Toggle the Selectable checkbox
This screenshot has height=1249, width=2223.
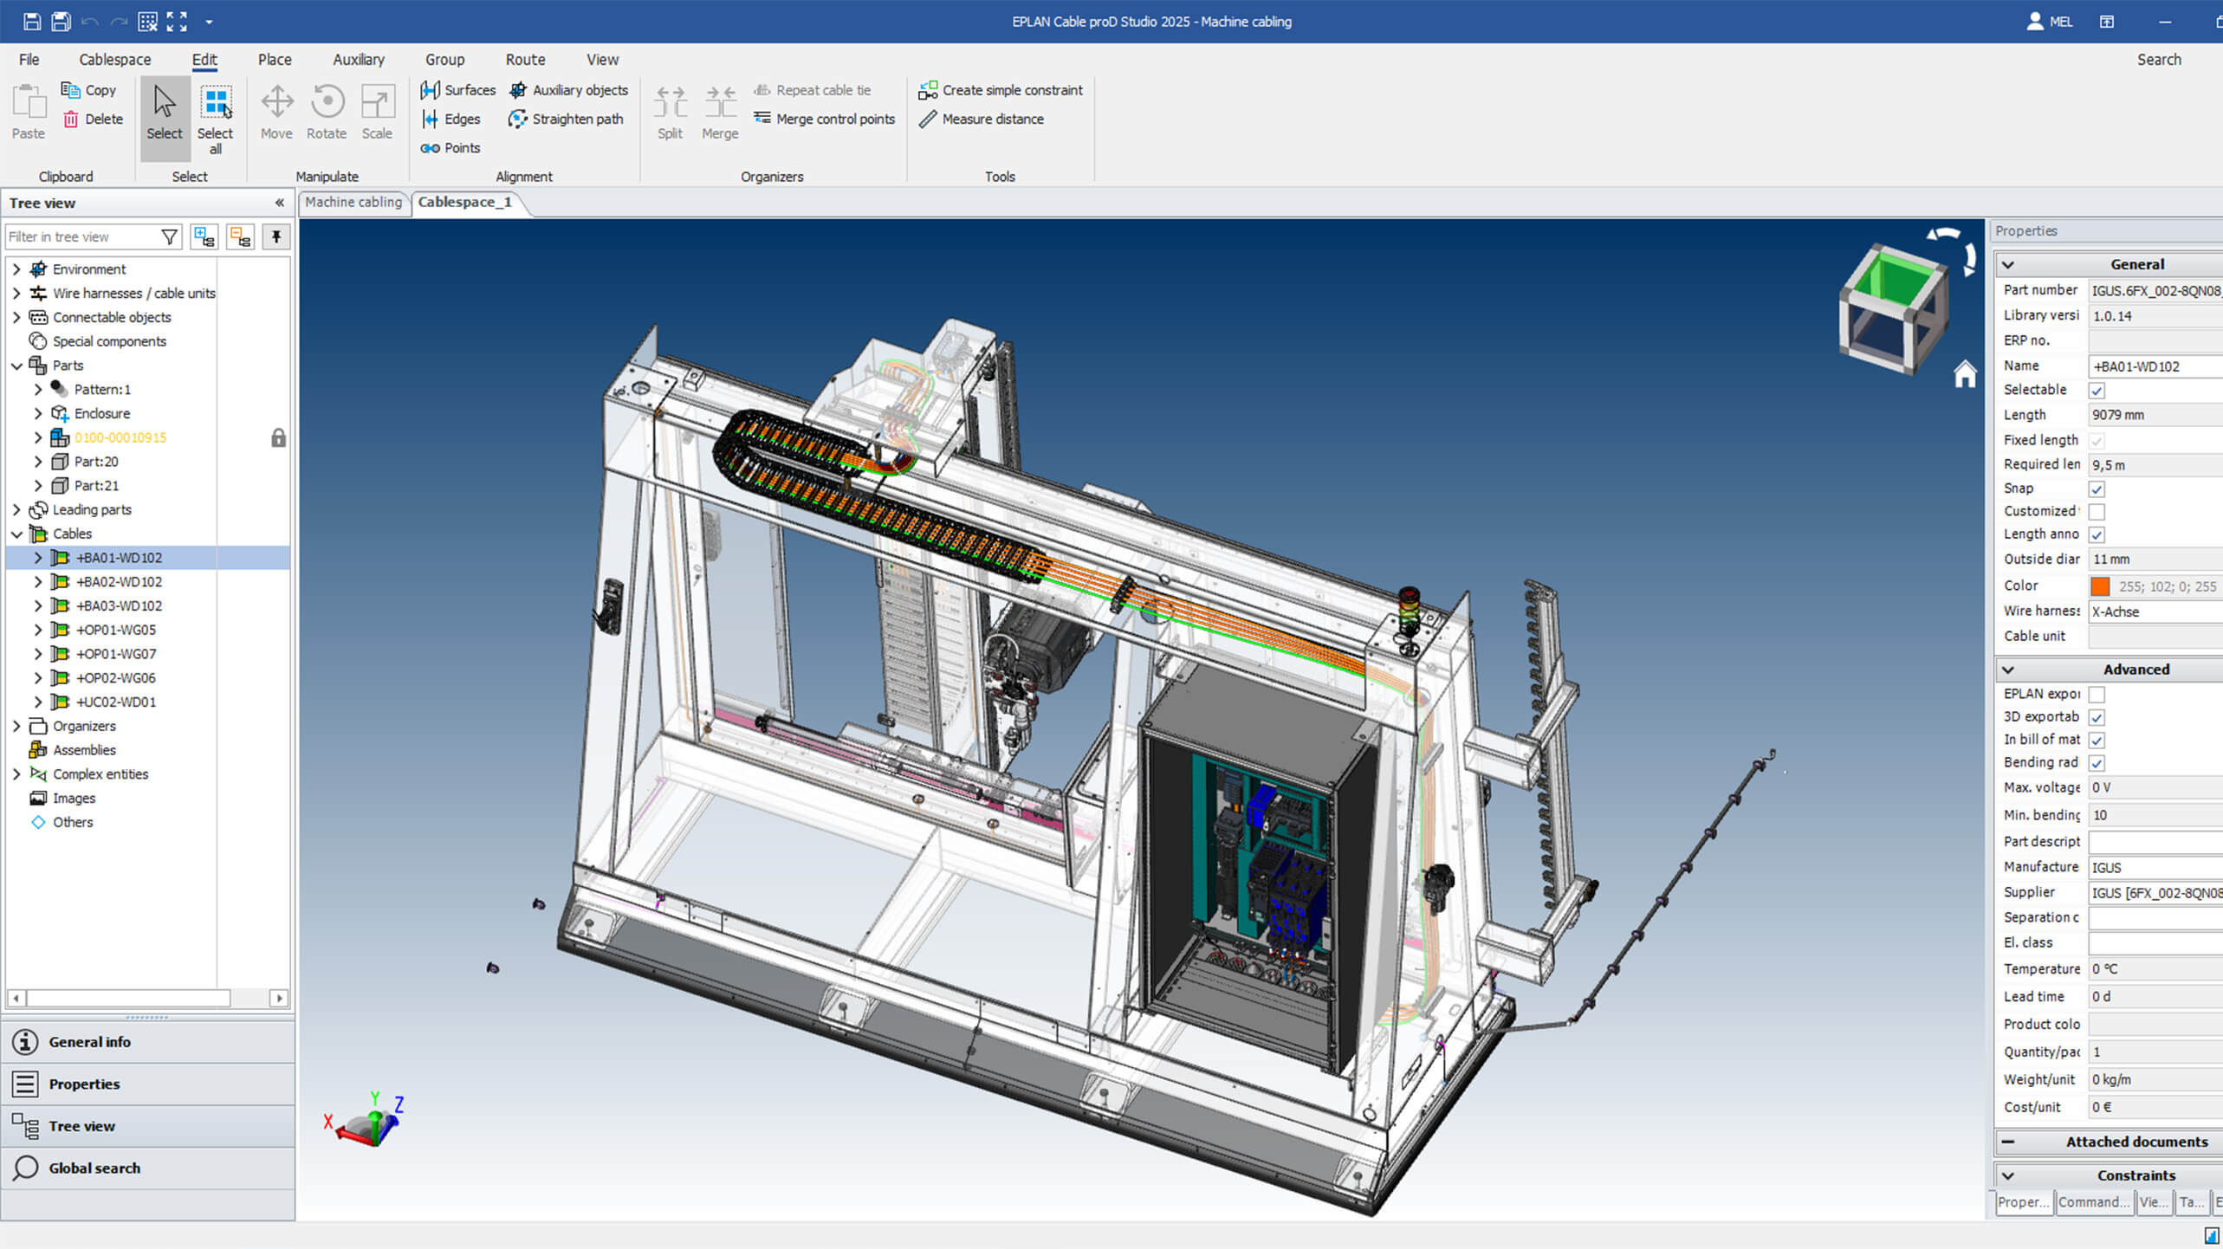tap(2097, 391)
